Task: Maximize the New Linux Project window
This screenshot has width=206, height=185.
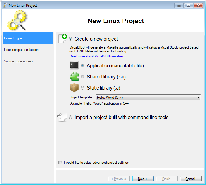Action: [x=189, y=6]
